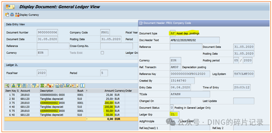This screenshot has width=272, height=133.
Task: Click the Display/Change toggle icon
Action: click(x=7, y=15)
